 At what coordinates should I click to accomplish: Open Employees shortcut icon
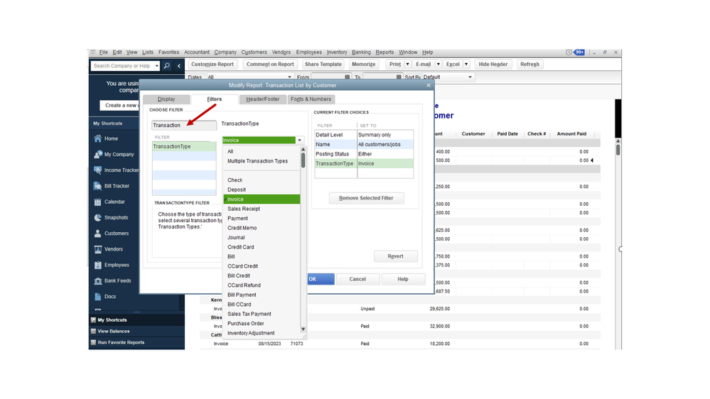[x=98, y=265]
